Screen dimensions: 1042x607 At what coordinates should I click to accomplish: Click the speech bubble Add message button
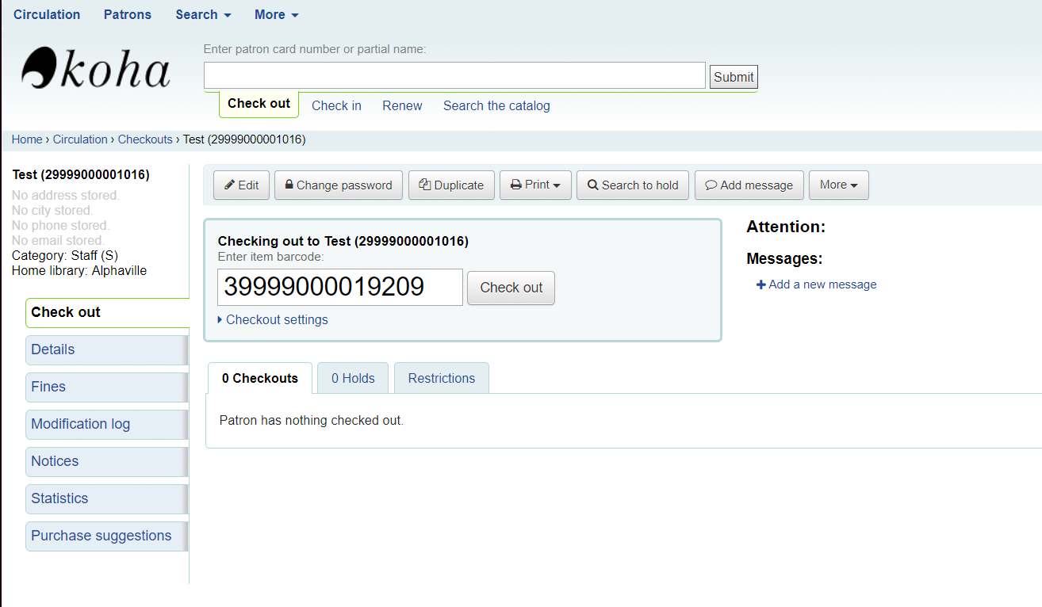click(749, 185)
